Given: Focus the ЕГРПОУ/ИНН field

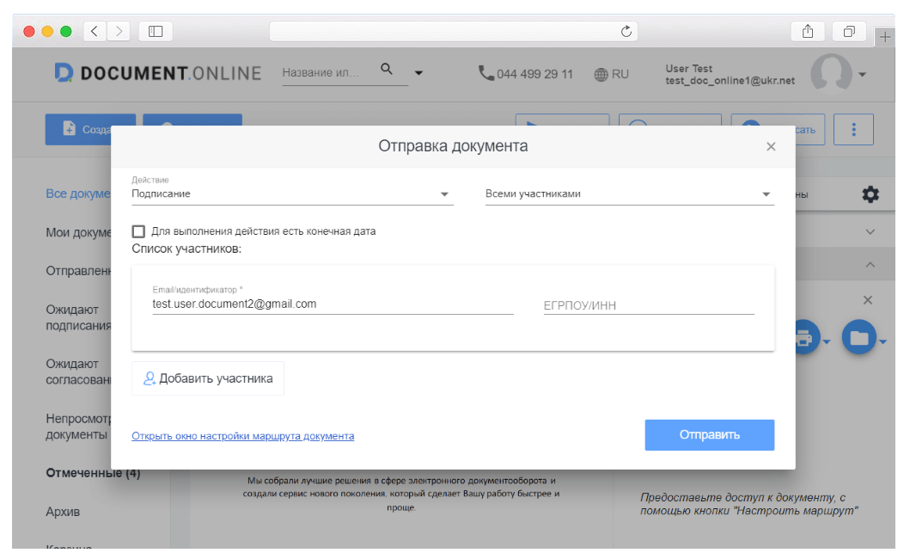Looking at the screenshot, I should click(648, 305).
